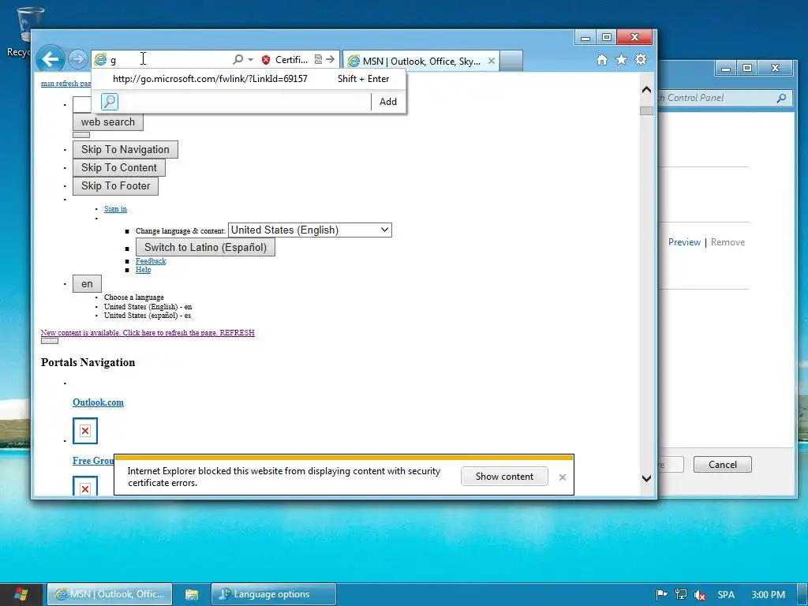This screenshot has height=606, width=808.
Task: Open the Help link
Action: click(144, 270)
